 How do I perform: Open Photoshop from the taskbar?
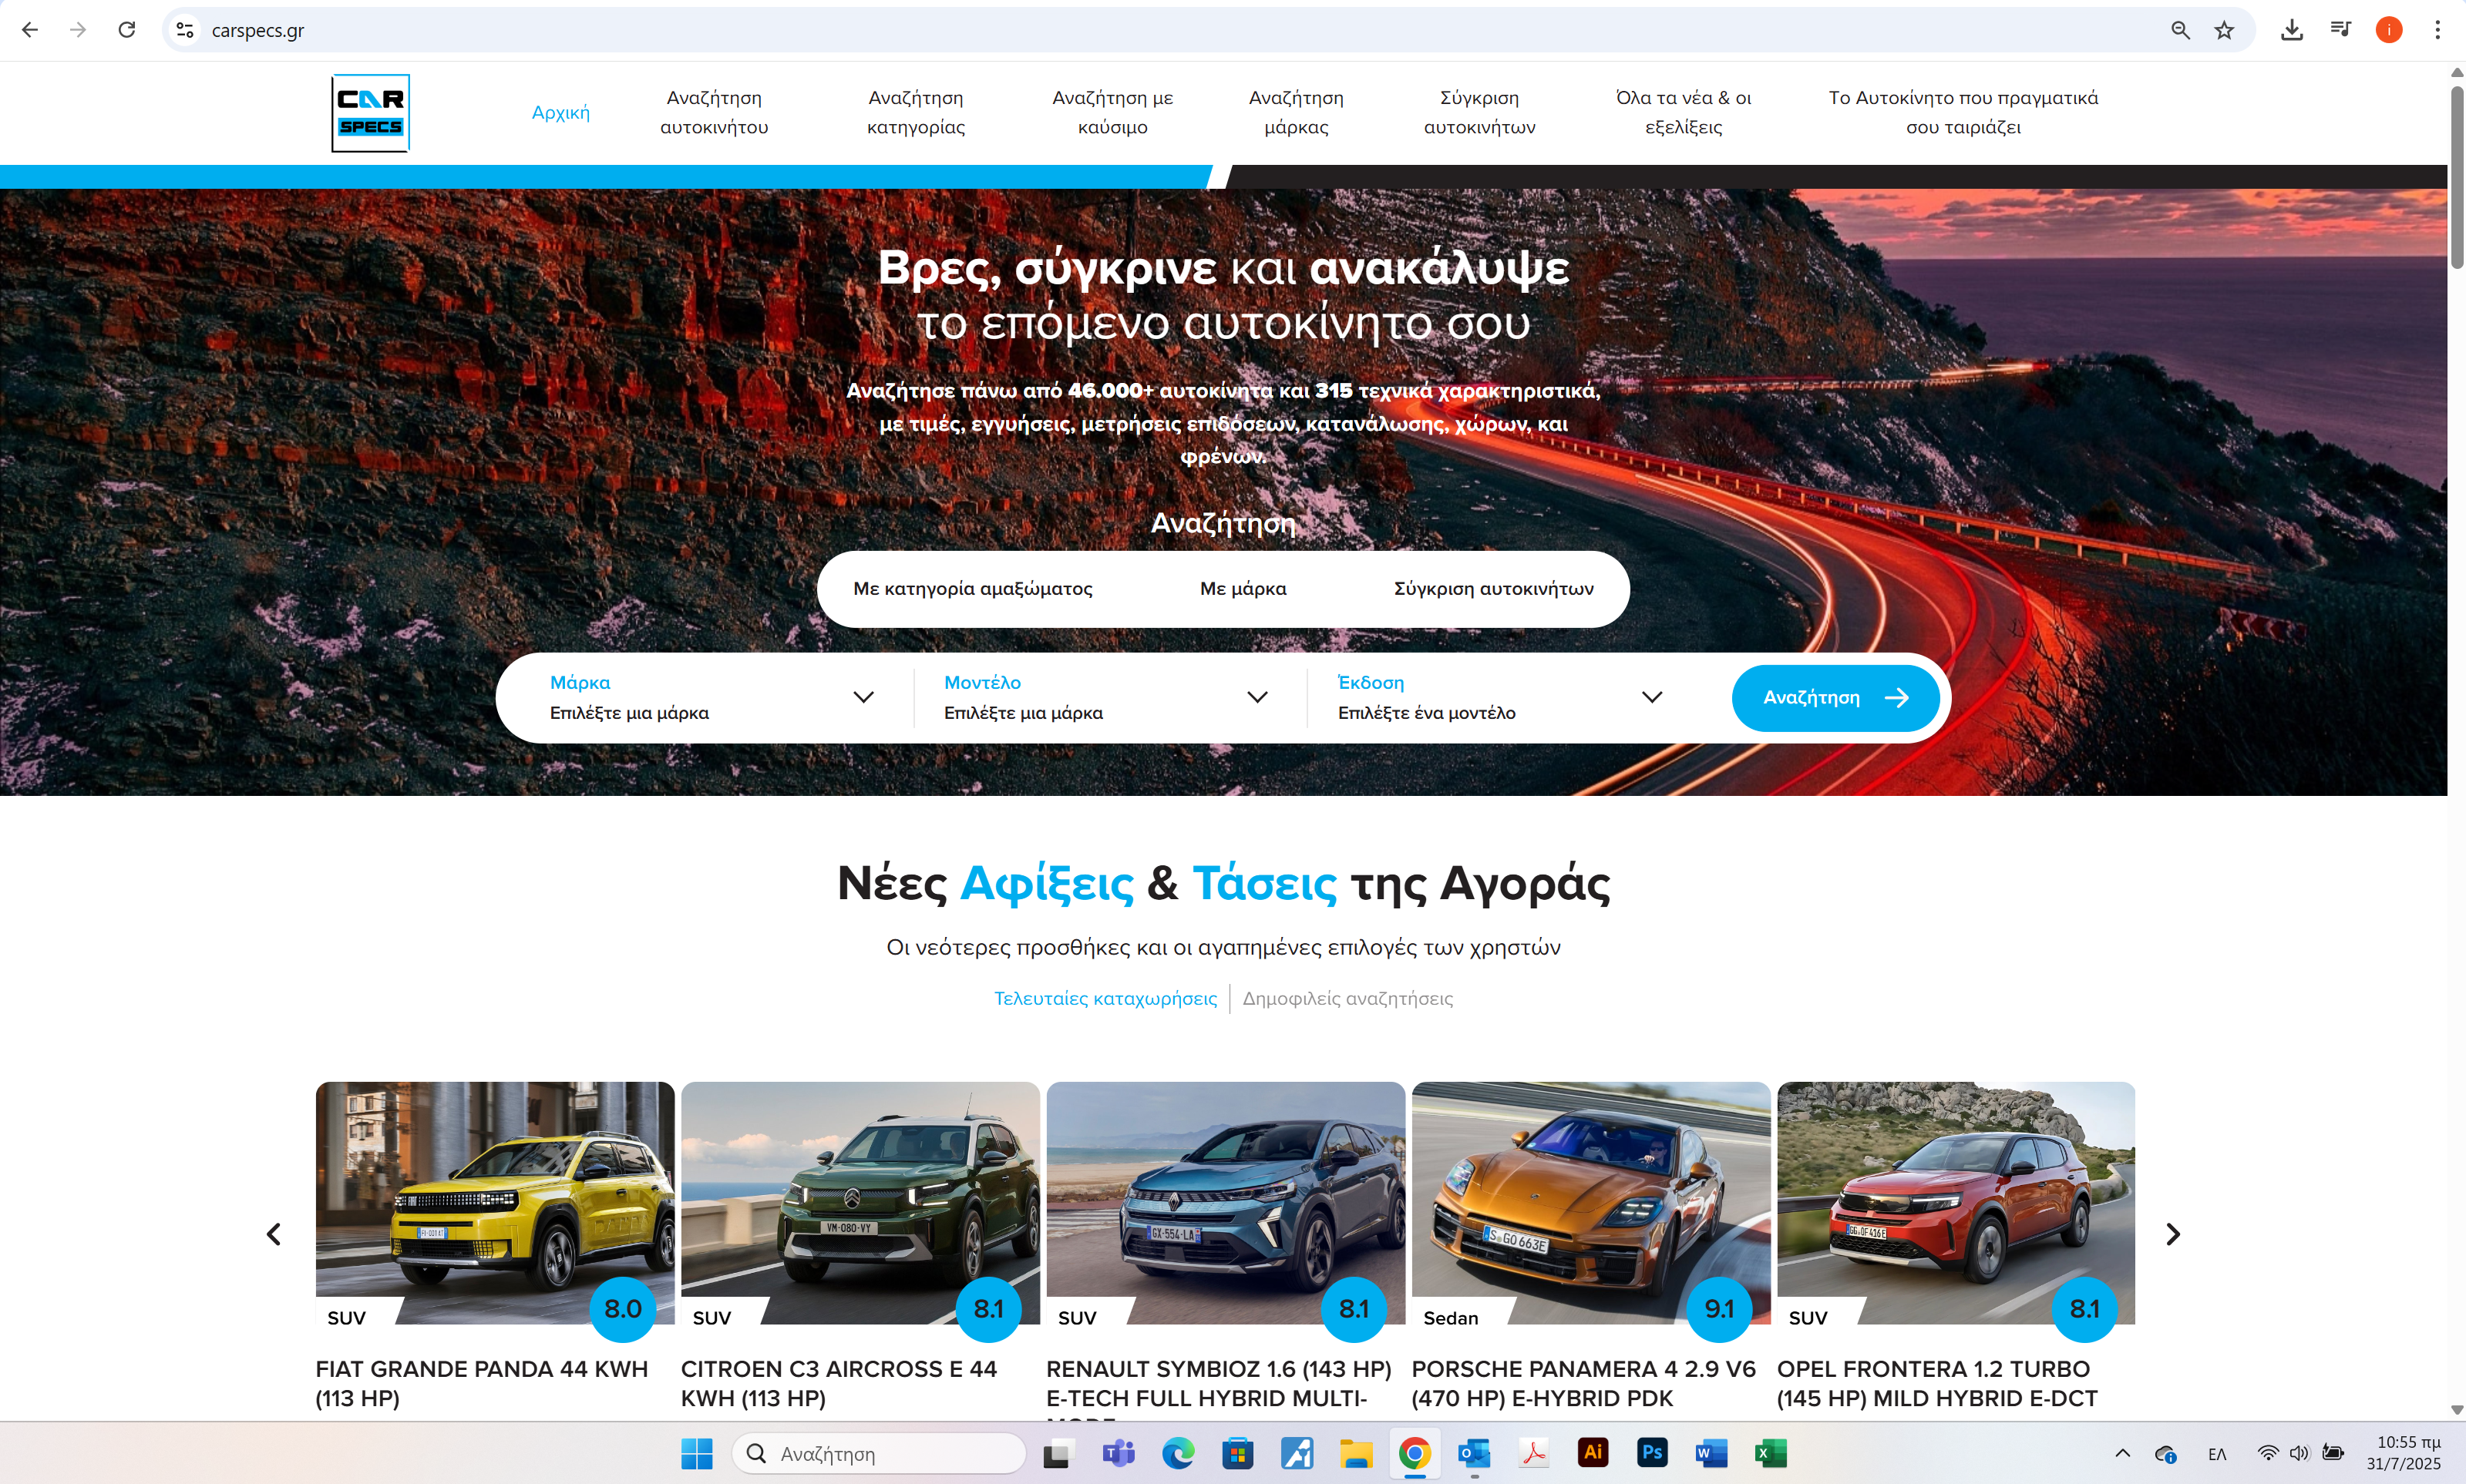1652,1453
